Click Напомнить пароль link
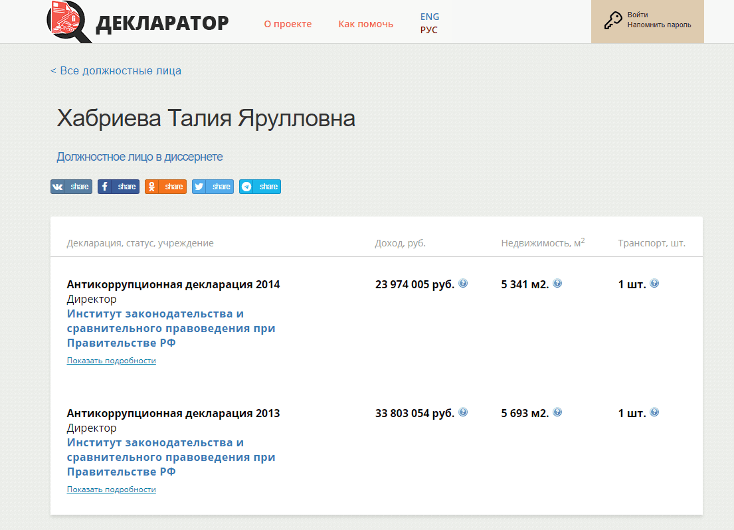This screenshot has height=530, width=734. click(659, 25)
